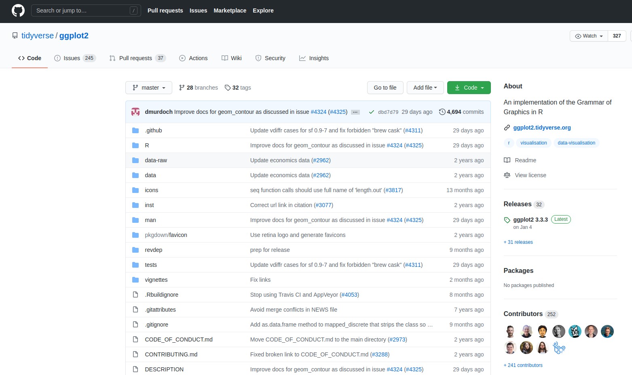Screen dimensions: 632x375
Task: Click the icons directory folder icon
Action: point(135,190)
